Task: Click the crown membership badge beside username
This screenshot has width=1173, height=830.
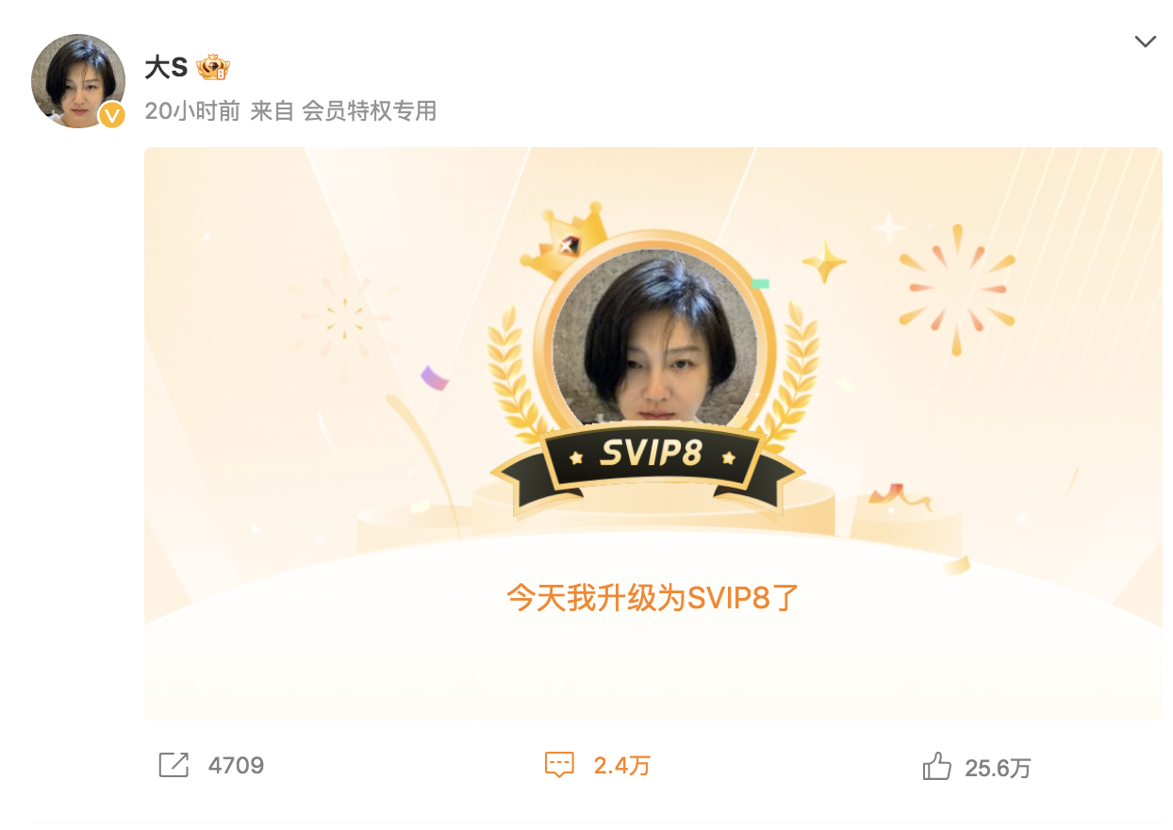Action: coord(213,68)
